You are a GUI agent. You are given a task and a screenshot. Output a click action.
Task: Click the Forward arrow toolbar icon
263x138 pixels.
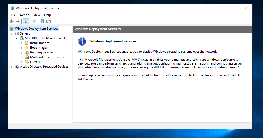click(17, 22)
